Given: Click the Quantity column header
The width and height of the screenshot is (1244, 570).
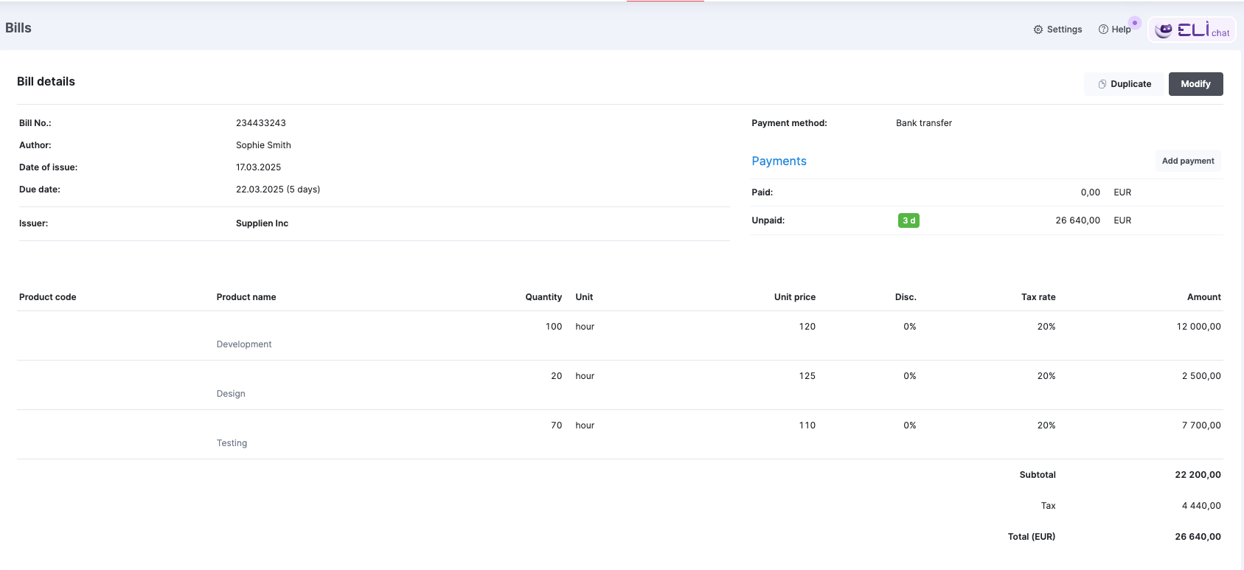Looking at the screenshot, I should coord(543,297).
